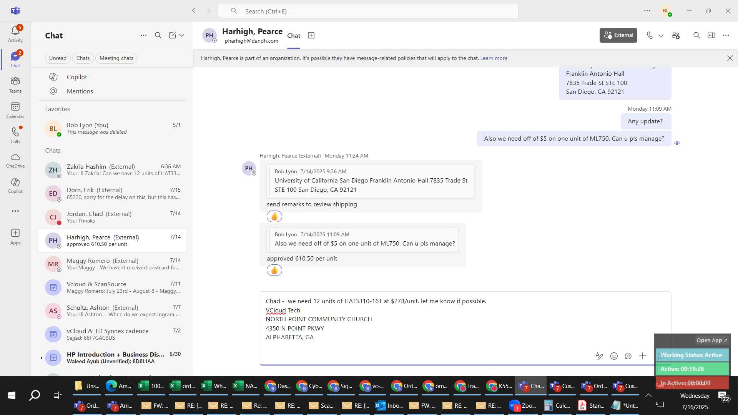Toggle thumbs up on approved 610.50 message
This screenshot has height=415, width=738.
(274, 271)
